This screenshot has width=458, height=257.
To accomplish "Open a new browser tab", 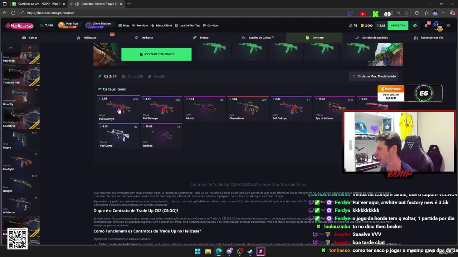I will point(129,4).
